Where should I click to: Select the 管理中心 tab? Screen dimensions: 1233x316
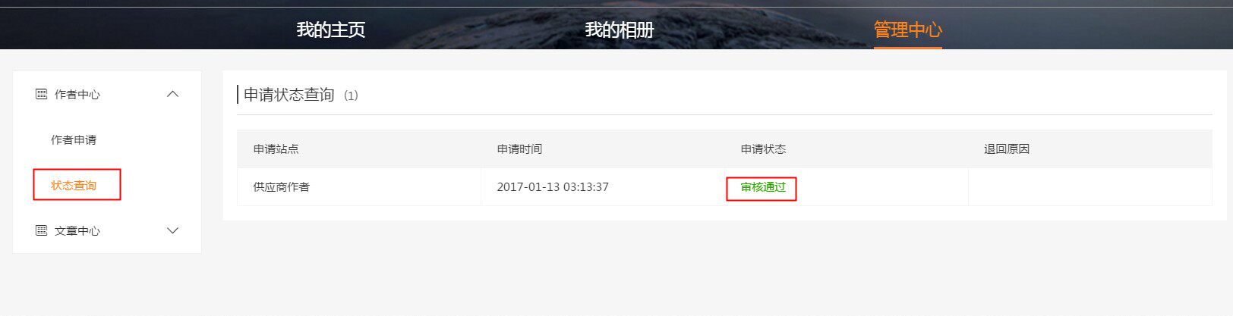click(x=908, y=30)
